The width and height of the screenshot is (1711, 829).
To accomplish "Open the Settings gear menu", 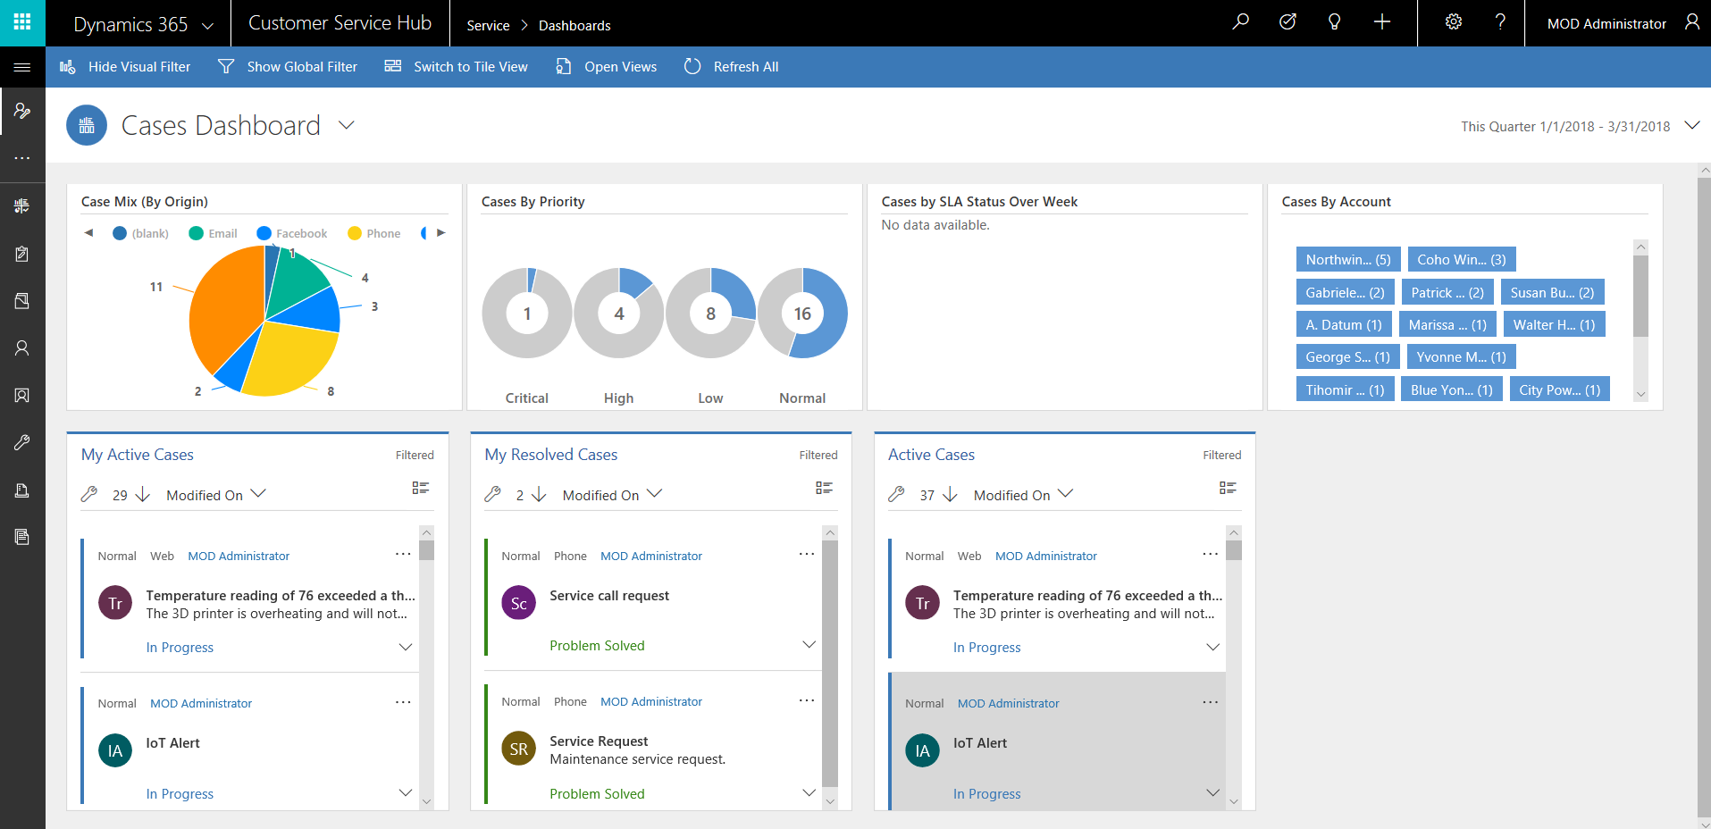I will [1453, 22].
